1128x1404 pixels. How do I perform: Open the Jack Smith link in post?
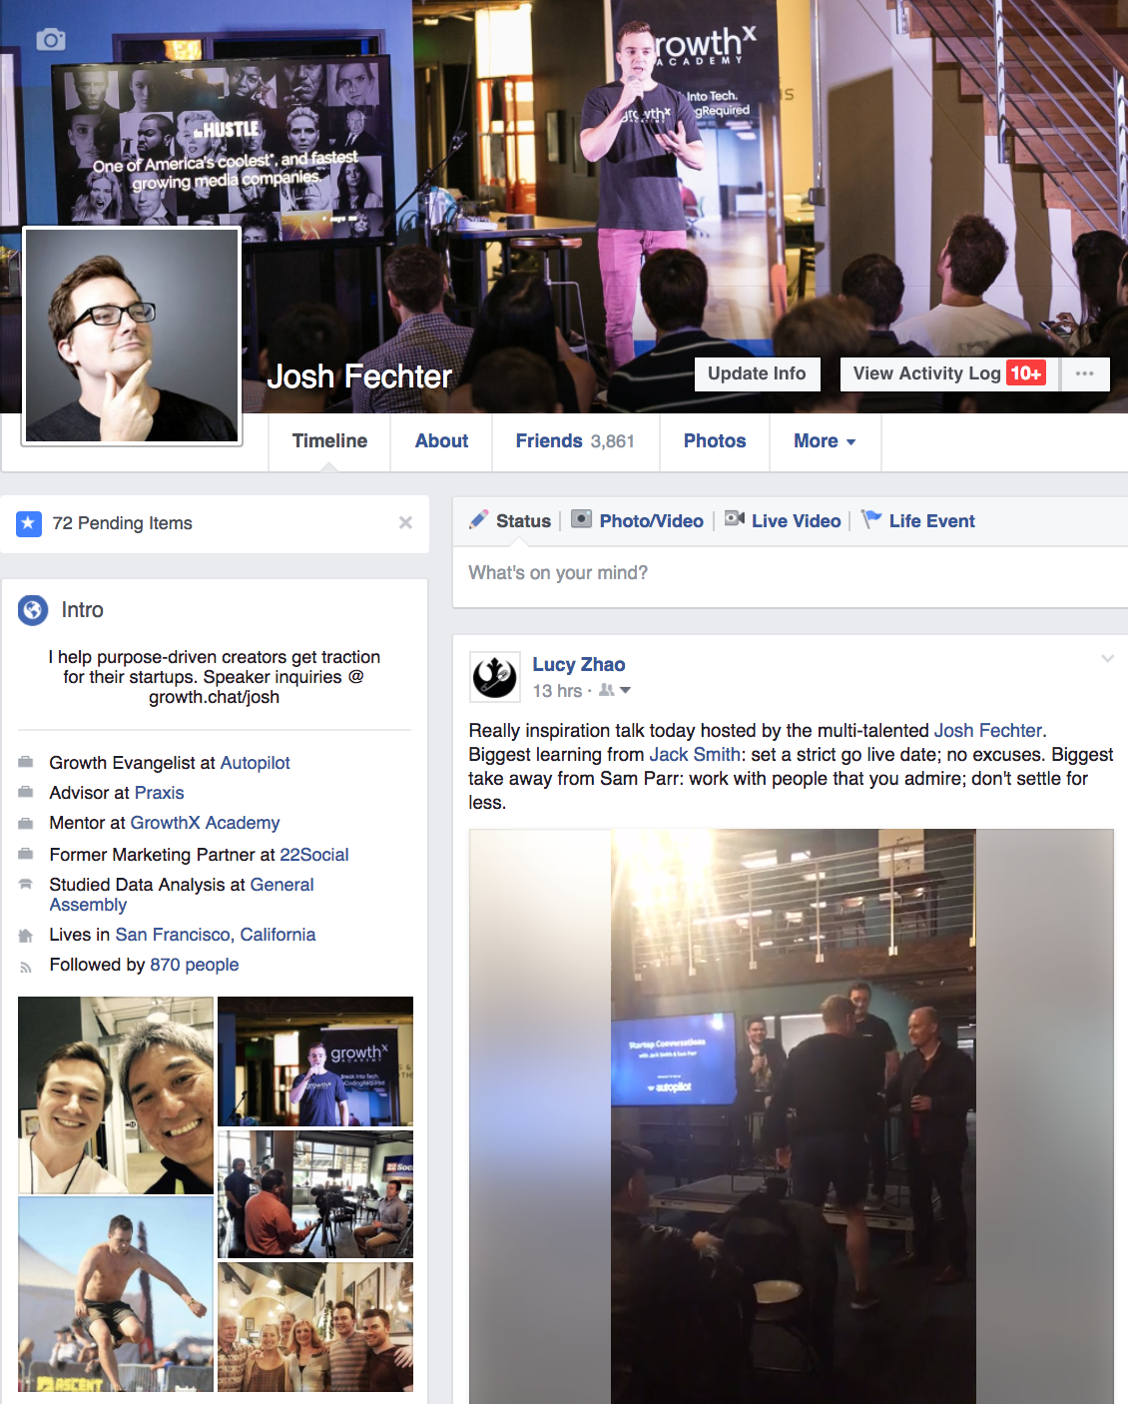pyautogui.click(x=695, y=755)
